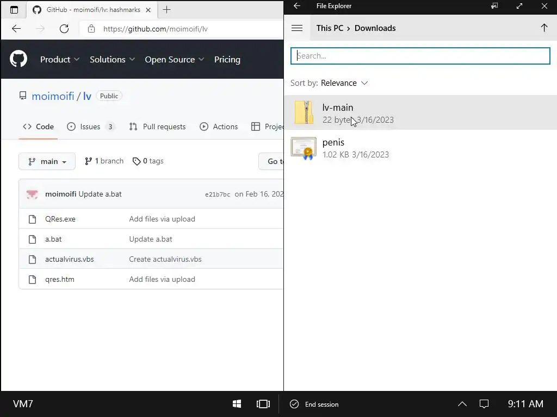
Task: Open the Pricing page
Action: point(227,60)
